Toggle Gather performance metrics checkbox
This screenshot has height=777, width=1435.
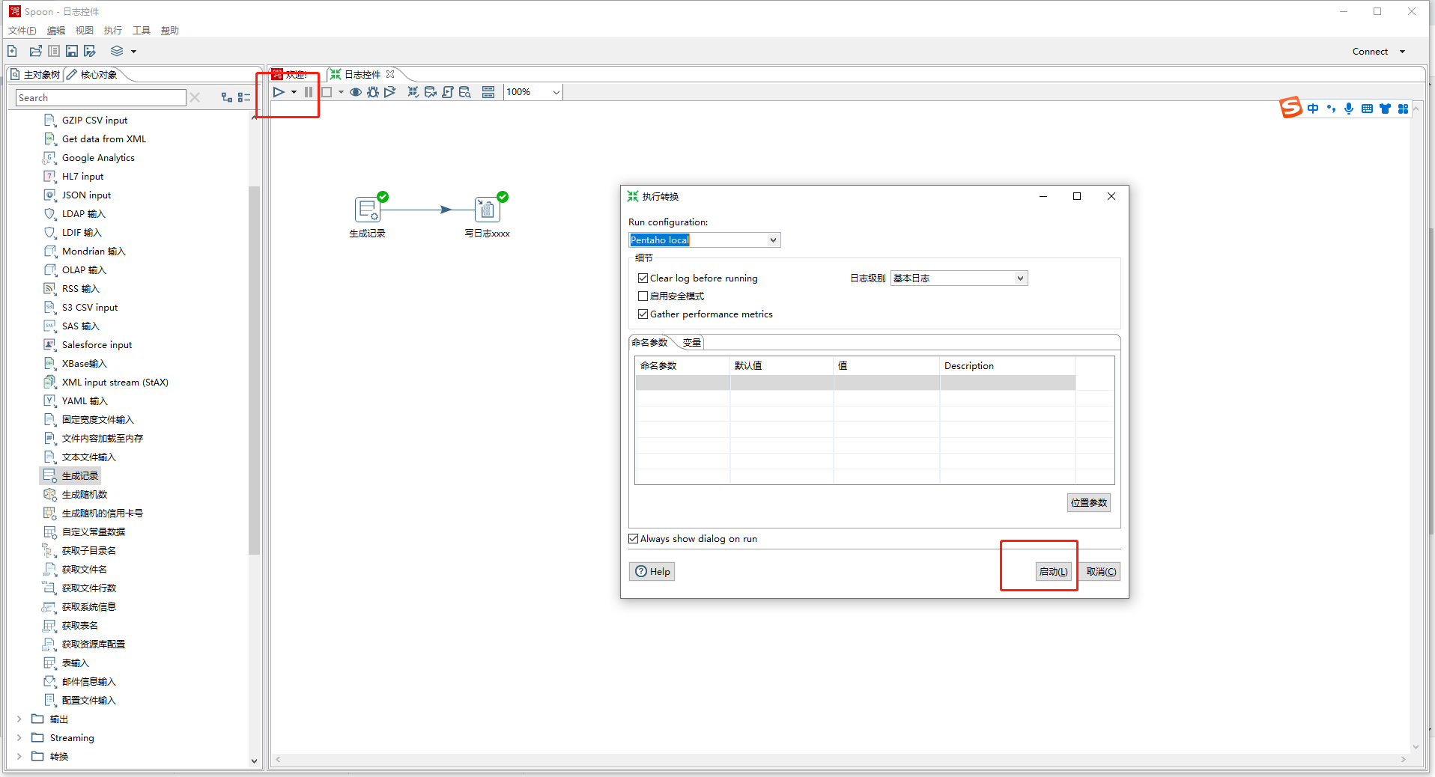(x=643, y=314)
